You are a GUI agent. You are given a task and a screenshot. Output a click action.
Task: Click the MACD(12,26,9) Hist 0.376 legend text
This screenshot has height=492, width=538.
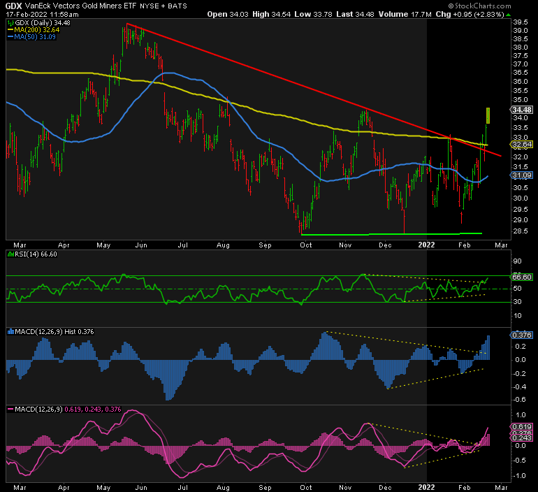(x=54, y=332)
